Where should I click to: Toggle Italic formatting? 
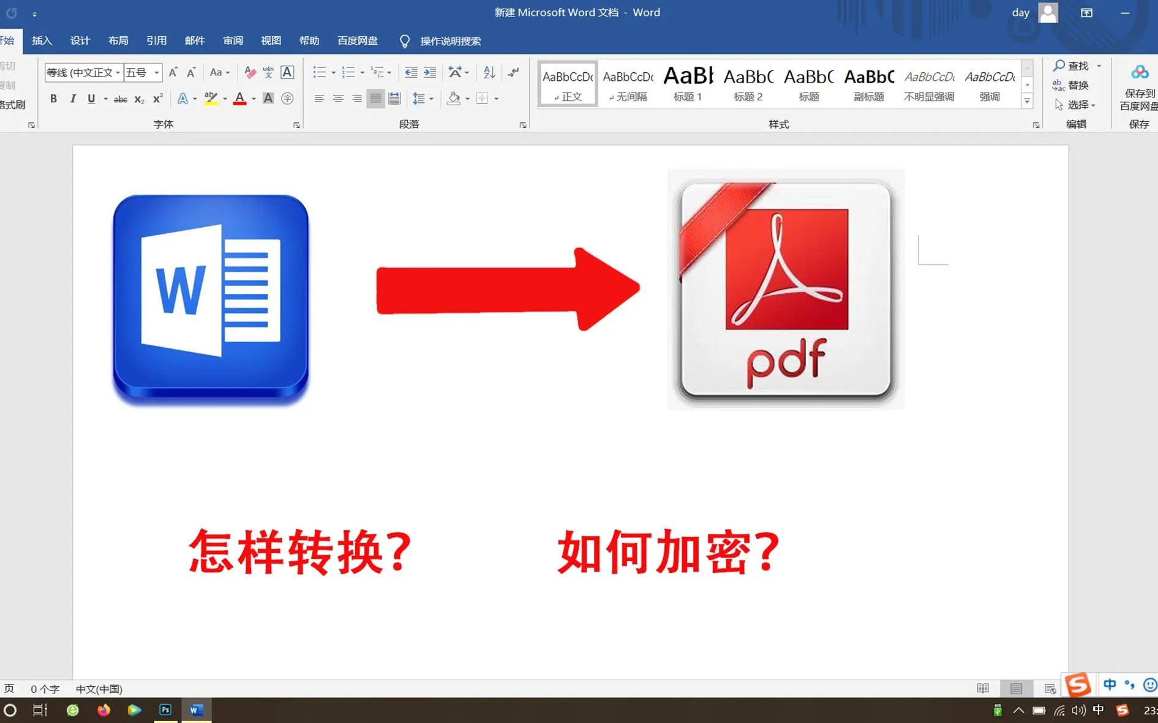tap(72, 99)
